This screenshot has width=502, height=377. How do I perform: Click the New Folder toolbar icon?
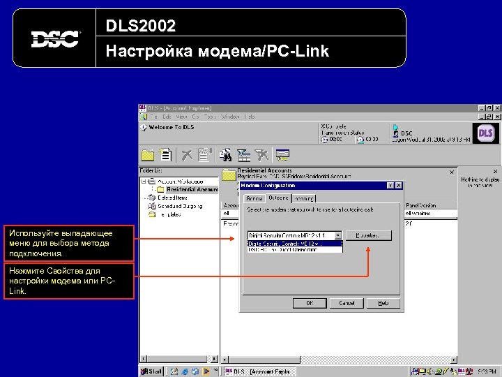pos(148,156)
